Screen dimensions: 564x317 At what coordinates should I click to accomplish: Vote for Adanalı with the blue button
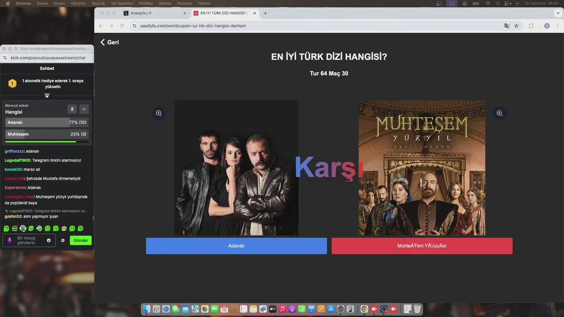pyautogui.click(x=236, y=246)
